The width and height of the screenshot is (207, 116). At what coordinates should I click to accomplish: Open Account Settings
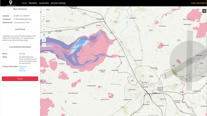point(58,3)
